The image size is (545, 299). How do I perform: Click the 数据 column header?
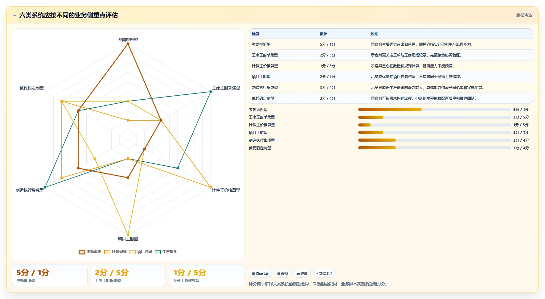click(x=323, y=34)
